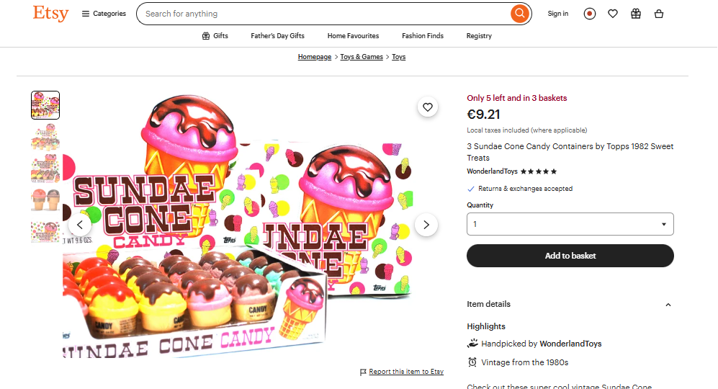The height and width of the screenshot is (389, 718).
Task: Open the Quantity dropdown
Action: 570,224
